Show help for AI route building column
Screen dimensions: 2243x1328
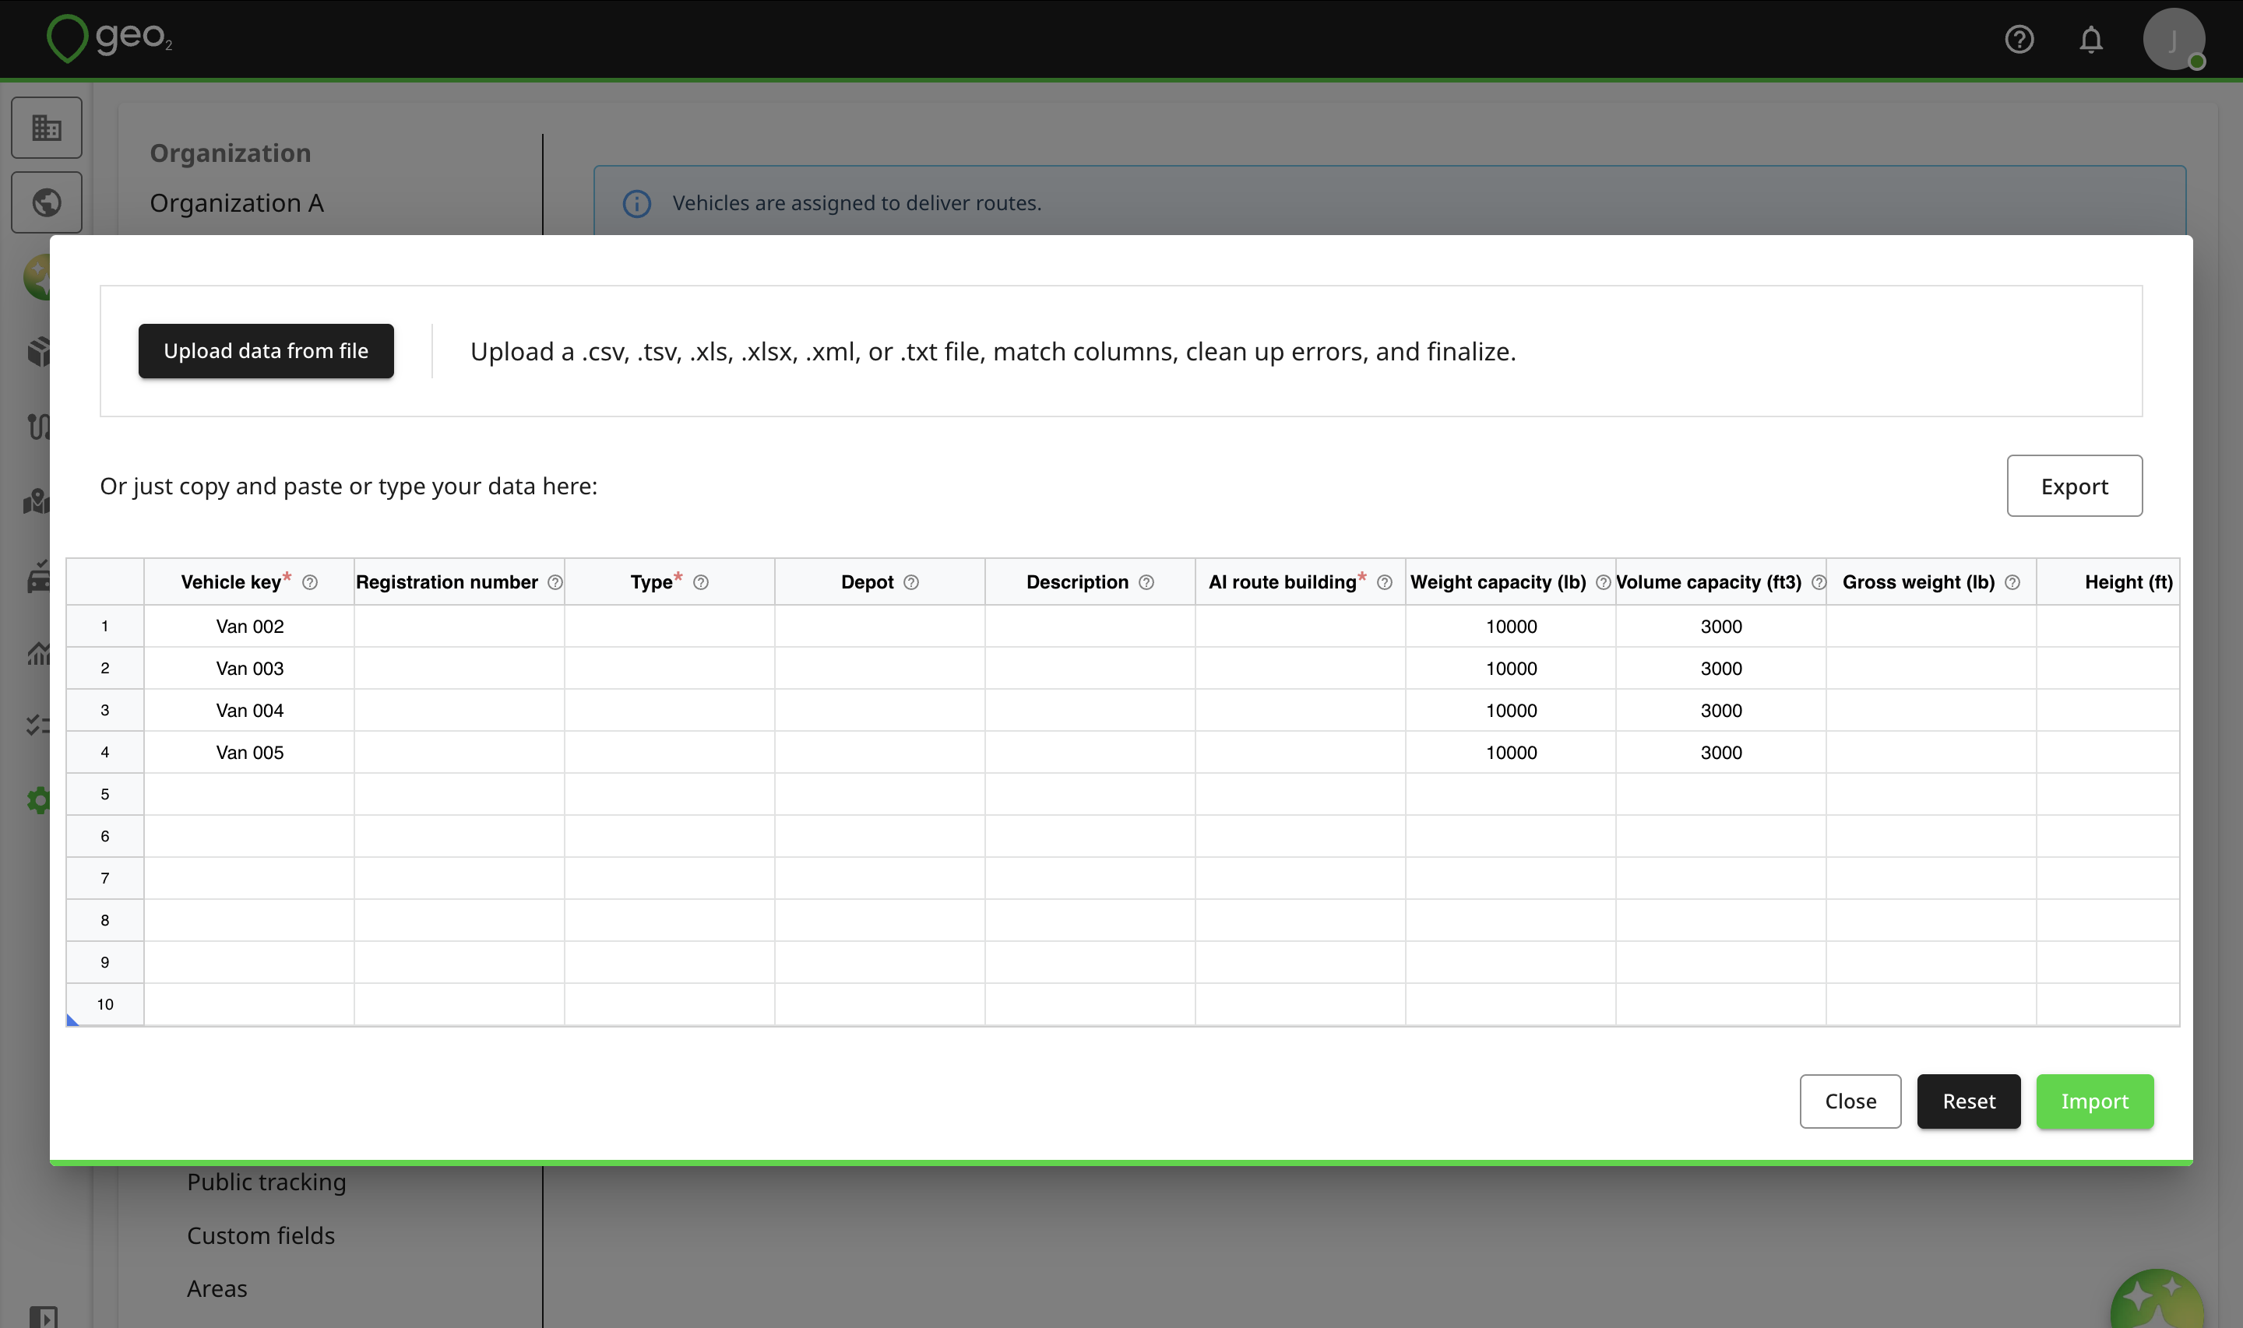tap(1385, 582)
